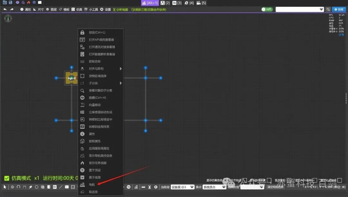The width and height of the screenshot is (348, 197).
Task: Open the 设置 settings toolbar item
Action: pyautogui.click(x=105, y=10)
